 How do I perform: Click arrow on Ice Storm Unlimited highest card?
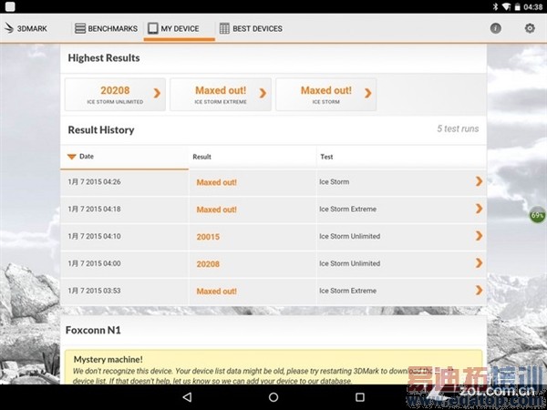(x=157, y=93)
